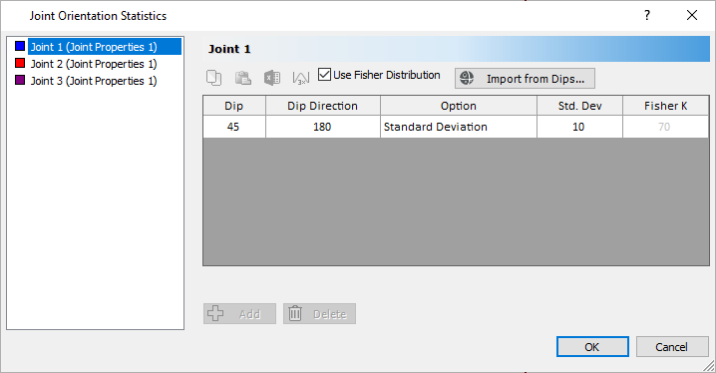Screen dimensions: 716x373
Task: Click the resize grip at dialog corner
Action: 710,366
